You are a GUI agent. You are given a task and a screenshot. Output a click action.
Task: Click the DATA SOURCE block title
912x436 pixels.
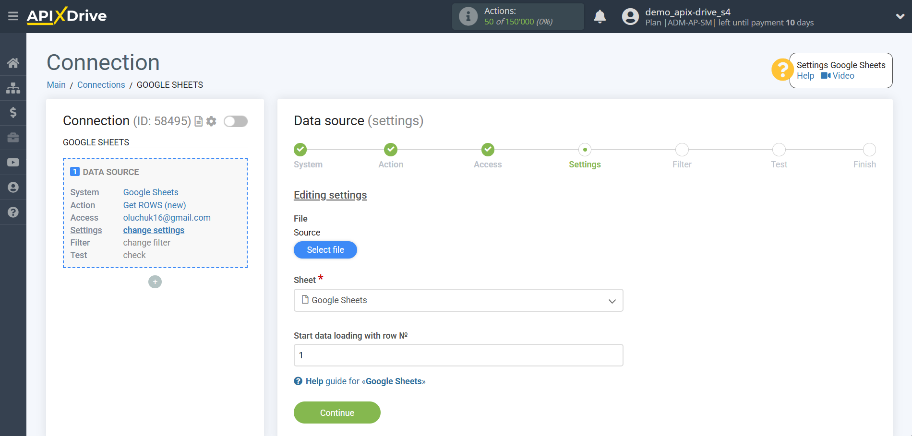[111, 172]
